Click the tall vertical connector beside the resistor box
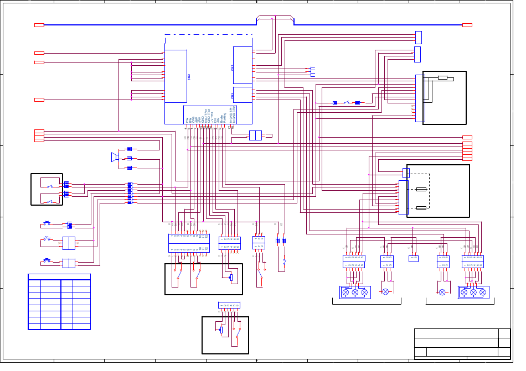This screenshot has height=371, width=526. tap(420, 98)
